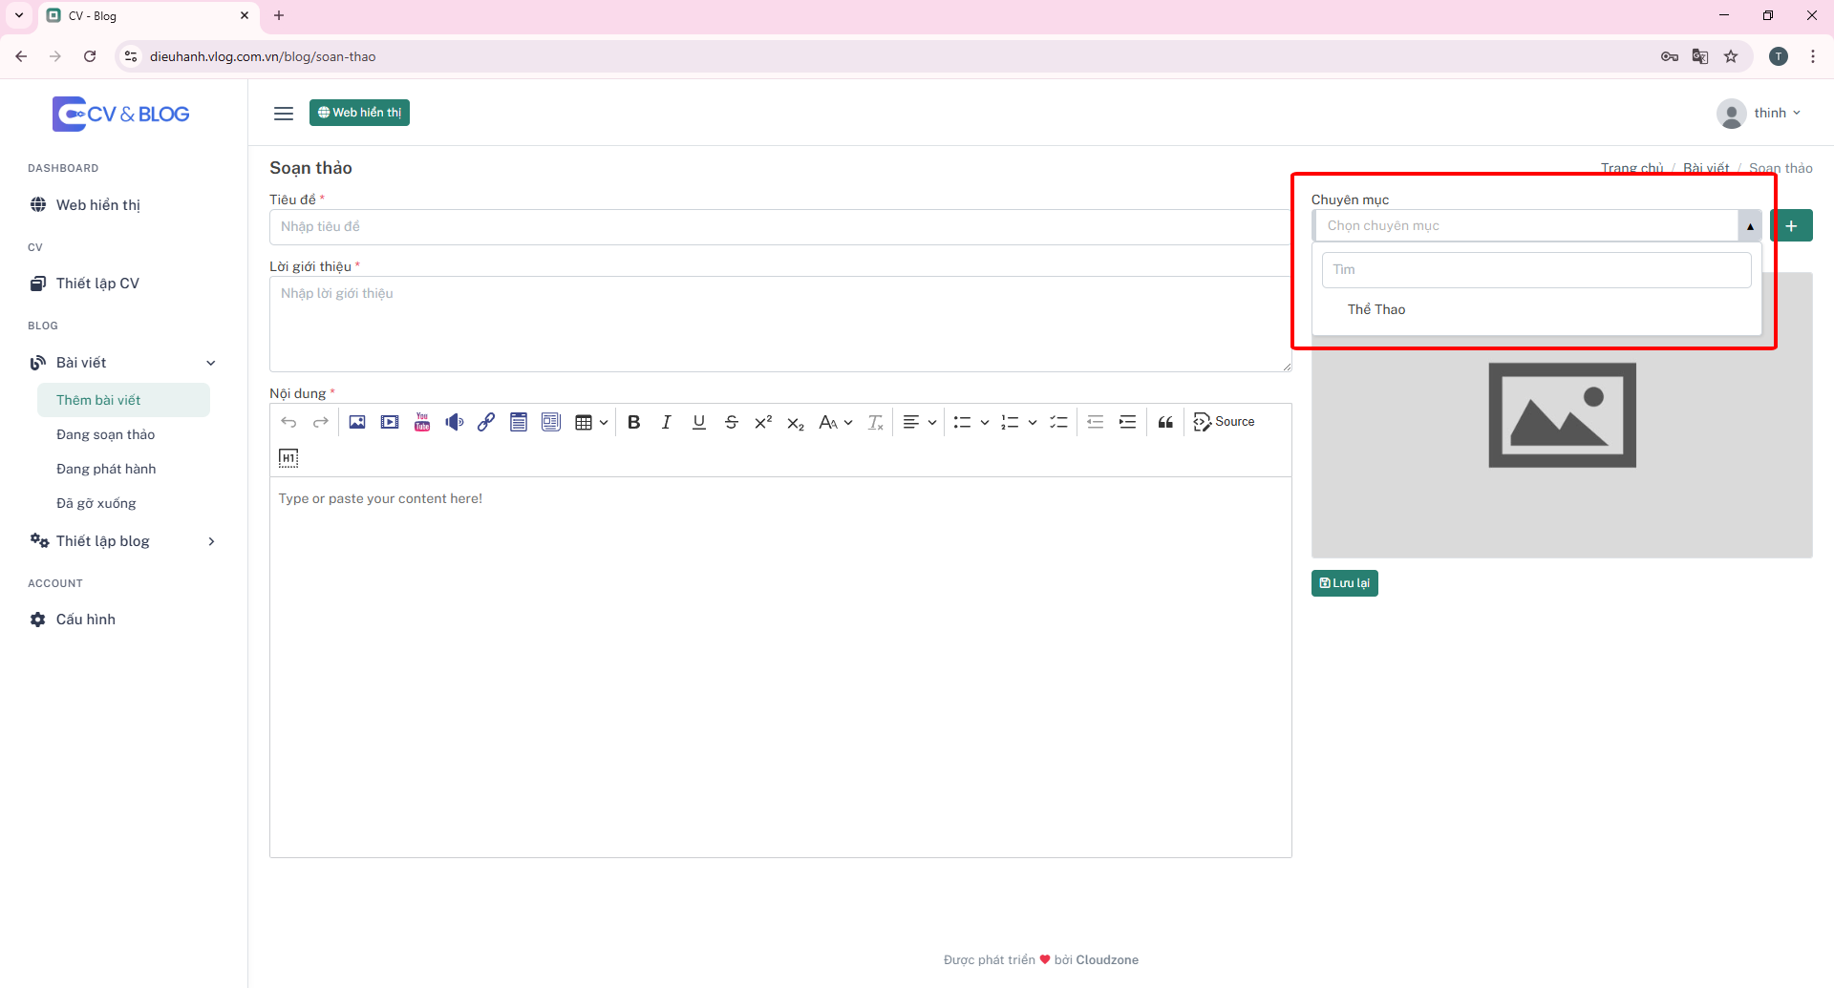Toggle Source code view

[x=1224, y=422]
